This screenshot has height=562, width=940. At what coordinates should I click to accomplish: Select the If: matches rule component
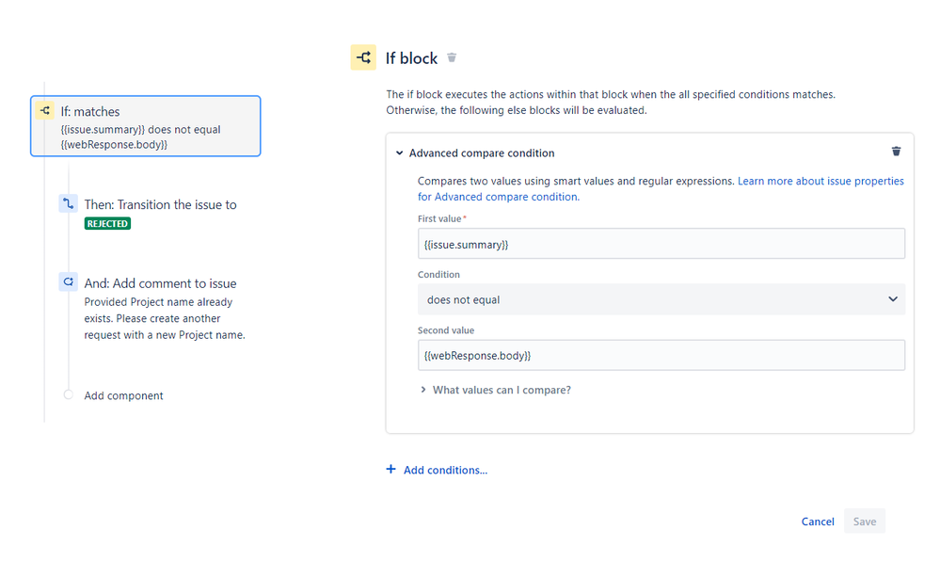(146, 126)
